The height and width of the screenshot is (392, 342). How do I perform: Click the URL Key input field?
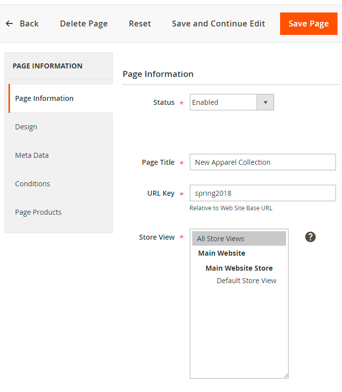pyautogui.click(x=263, y=193)
